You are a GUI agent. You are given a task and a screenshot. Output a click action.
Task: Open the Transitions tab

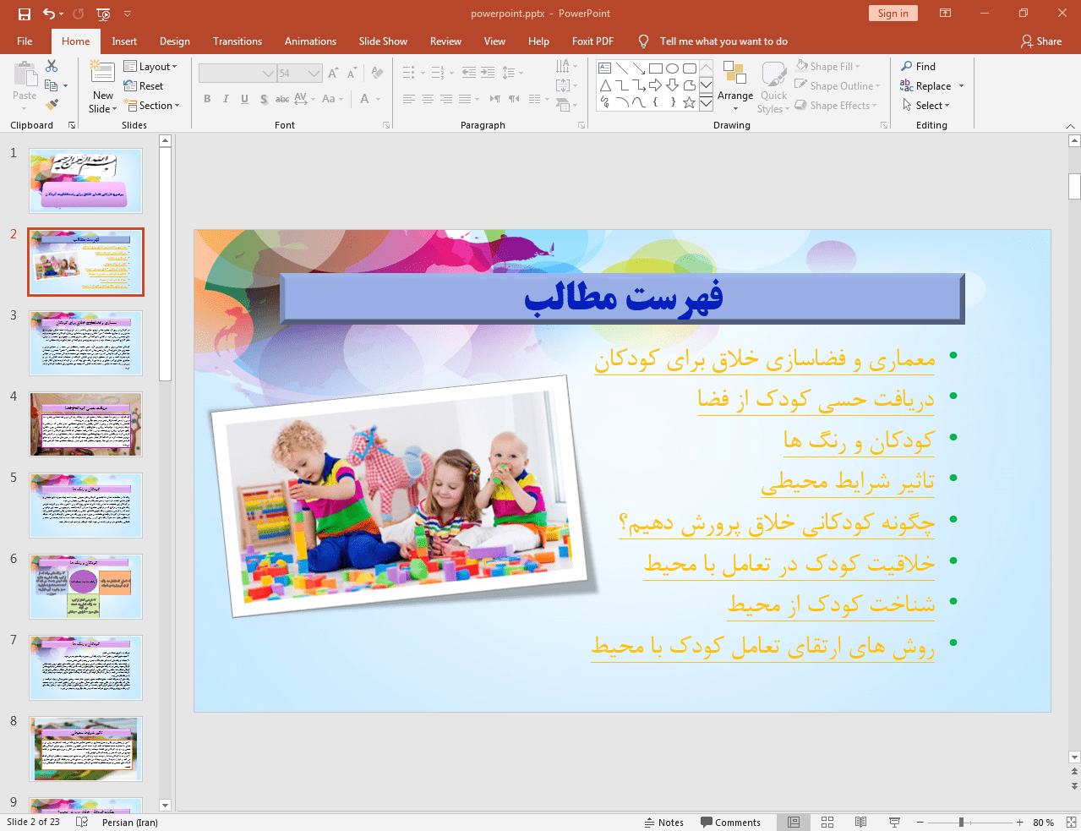pyautogui.click(x=237, y=41)
